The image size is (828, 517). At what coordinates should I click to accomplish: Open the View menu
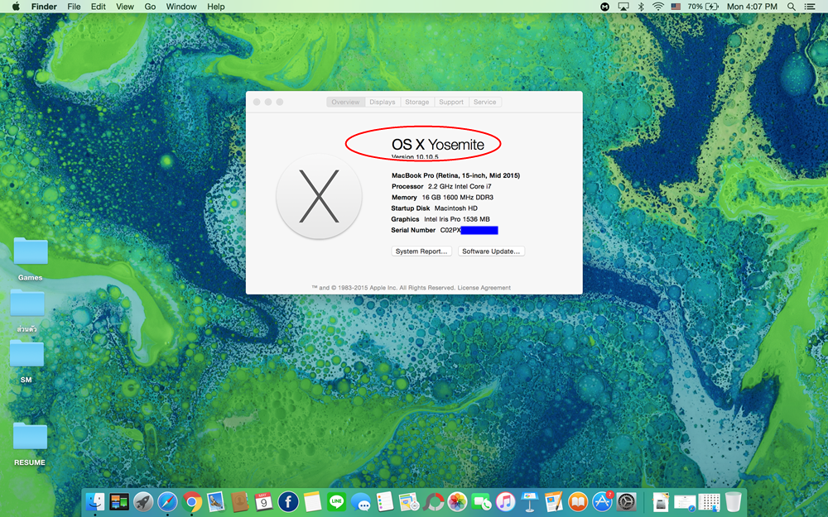click(x=125, y=7)
